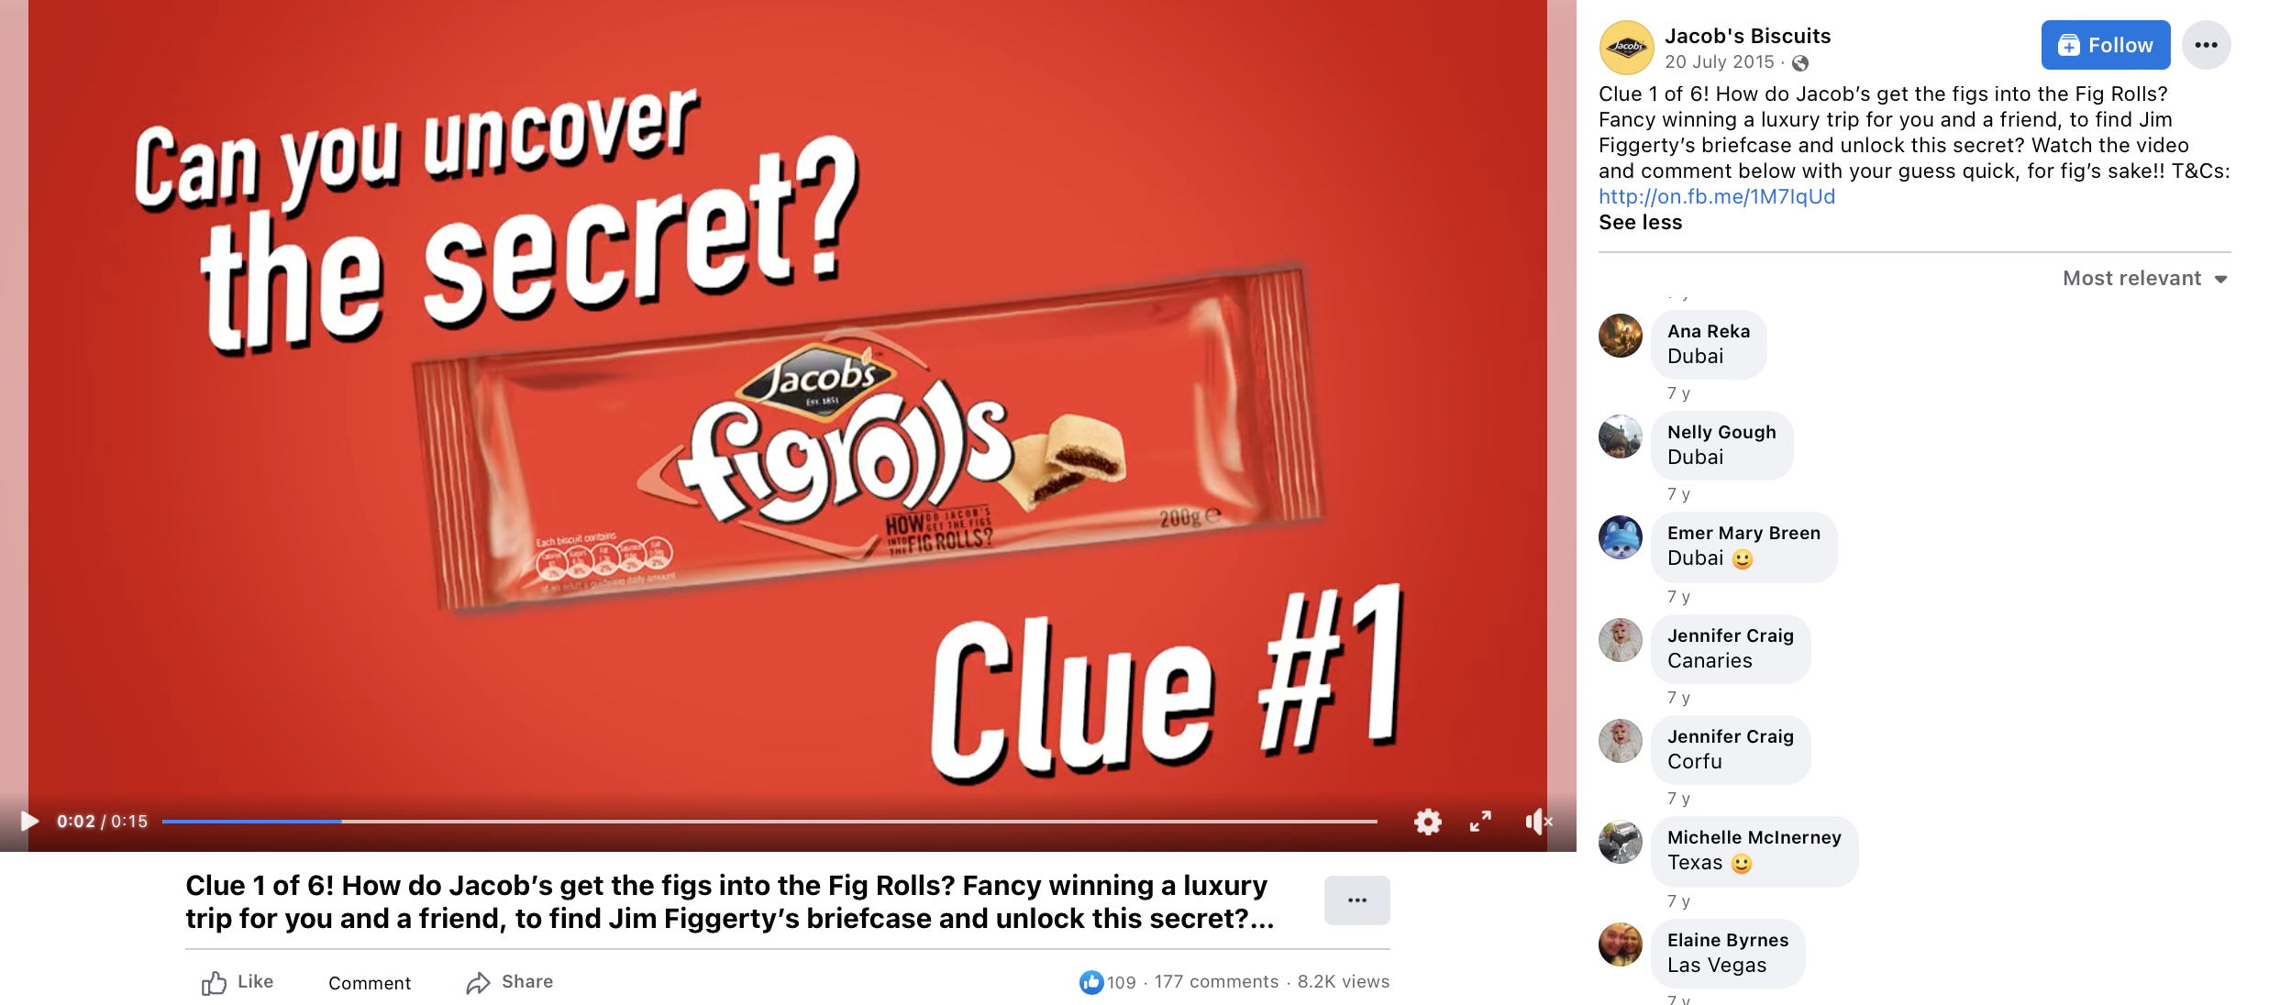The image size is (2269, 1005).
Task: Seek along the video progress bar
Action: [x=769, y=822]
